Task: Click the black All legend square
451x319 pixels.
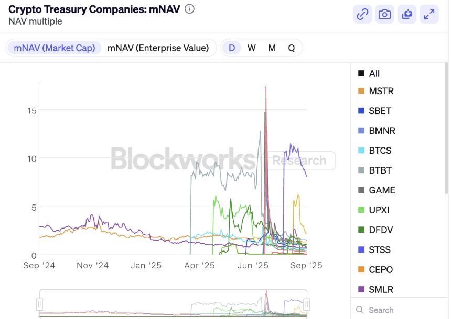Action: tap(361, 74)
